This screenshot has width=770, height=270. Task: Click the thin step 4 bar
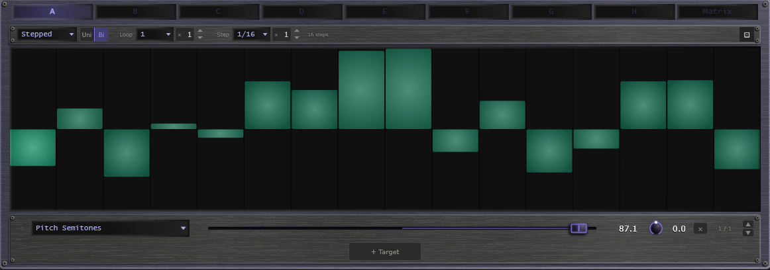(x=174, y=126)
